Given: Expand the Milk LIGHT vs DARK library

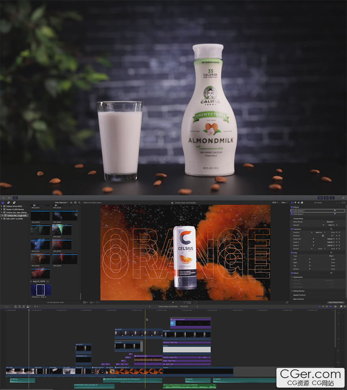Looking at the screenshot, I should point(2,219).
